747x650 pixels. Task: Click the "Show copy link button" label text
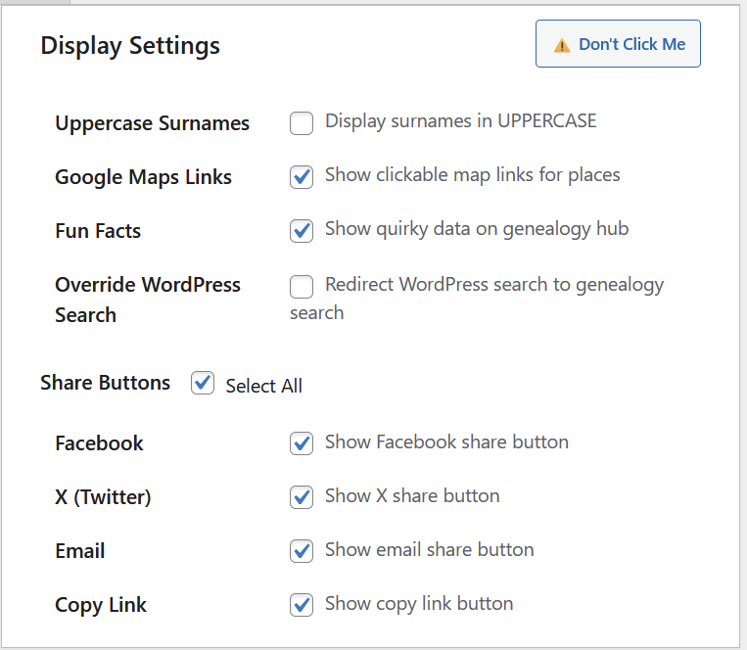click(418, 603)
